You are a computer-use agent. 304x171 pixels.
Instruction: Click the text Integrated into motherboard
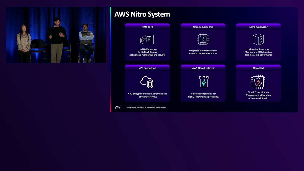[x=203, y=51]
